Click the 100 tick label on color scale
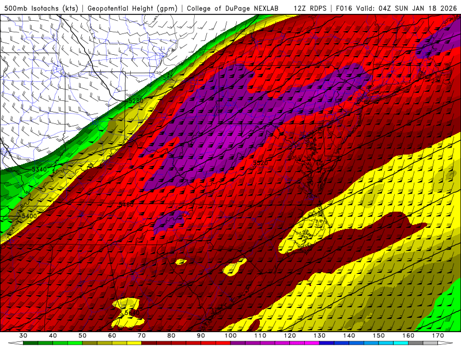 231,336
